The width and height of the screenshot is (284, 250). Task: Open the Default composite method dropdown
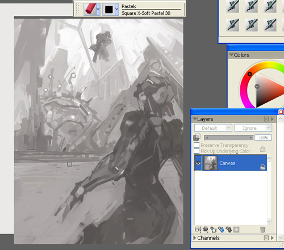[213, 128]
